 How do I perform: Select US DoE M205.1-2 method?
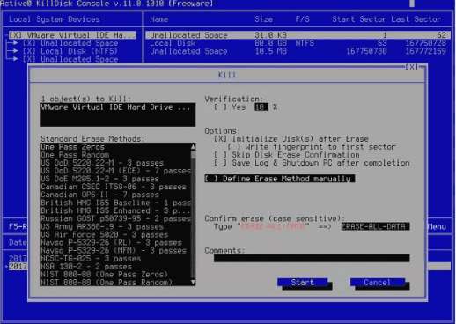point(115,179)
